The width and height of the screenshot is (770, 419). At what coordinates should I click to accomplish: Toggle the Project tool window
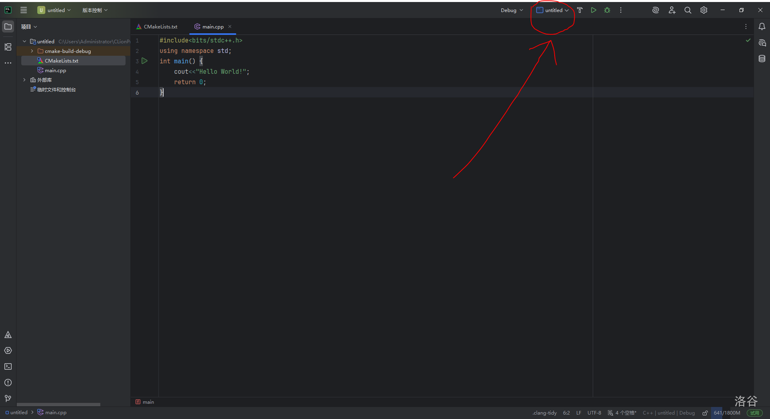click(8, 27)
